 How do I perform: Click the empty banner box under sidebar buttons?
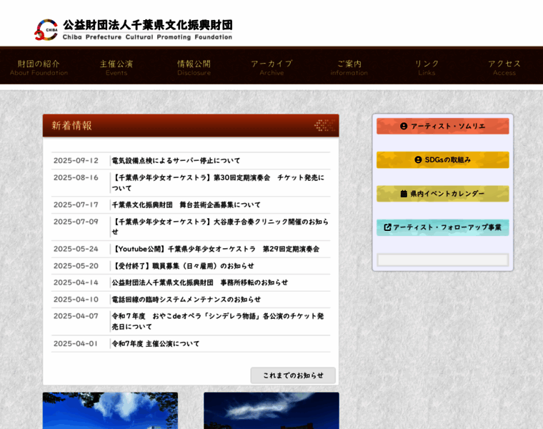[x=442, y=260]
